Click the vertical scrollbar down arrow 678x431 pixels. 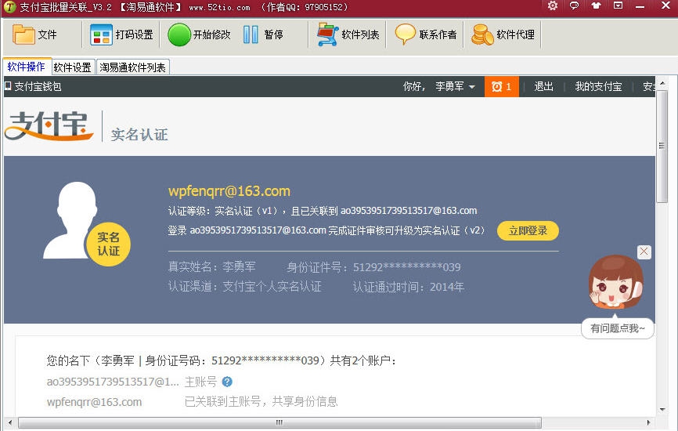click(662, 409)
